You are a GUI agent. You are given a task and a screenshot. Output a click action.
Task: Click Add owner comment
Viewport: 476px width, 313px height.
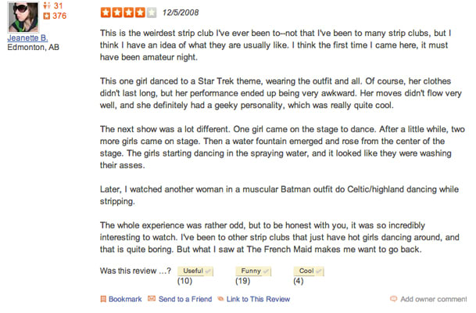pyautogui.click(x=434, y=300)
